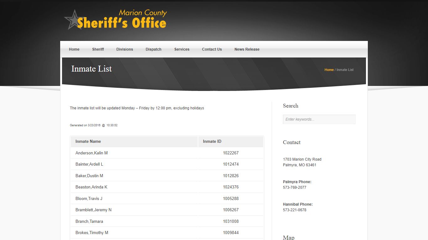Click the Inmate List breadcrumb text
Image resolution: width=428 pixels, height=240 pixels.
click(345, 70)
